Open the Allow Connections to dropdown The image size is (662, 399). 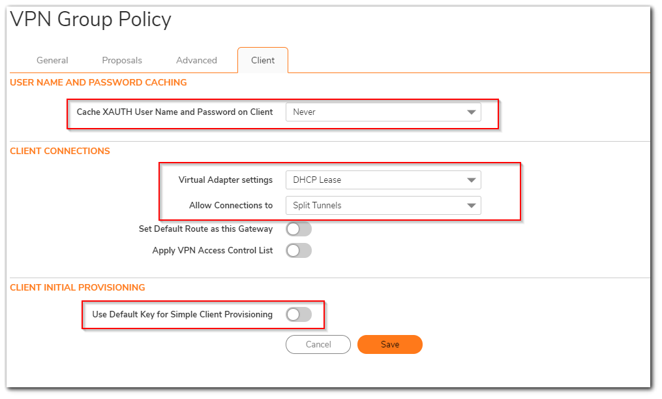click(383, 205)
